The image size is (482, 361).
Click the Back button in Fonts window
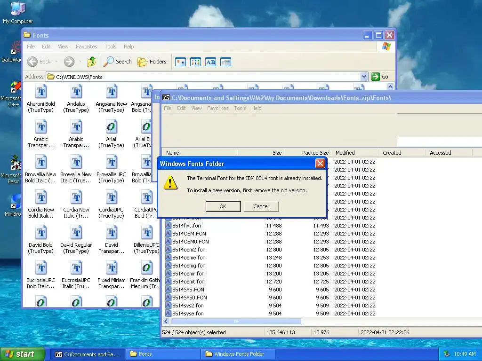pos(39,62)
